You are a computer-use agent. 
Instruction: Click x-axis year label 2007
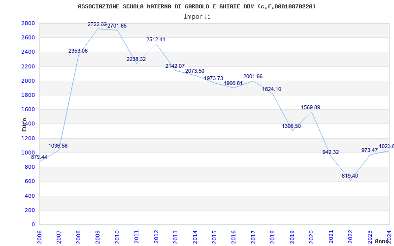tap(59, 237)
